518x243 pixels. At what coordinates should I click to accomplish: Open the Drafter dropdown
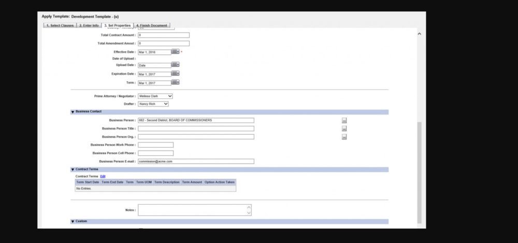click(x=153, y=104)
